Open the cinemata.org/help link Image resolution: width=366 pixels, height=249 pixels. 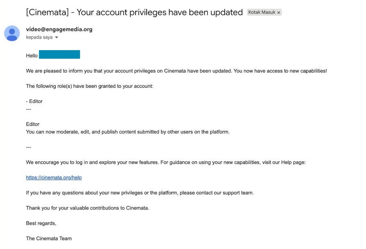(x=54, y=178)
